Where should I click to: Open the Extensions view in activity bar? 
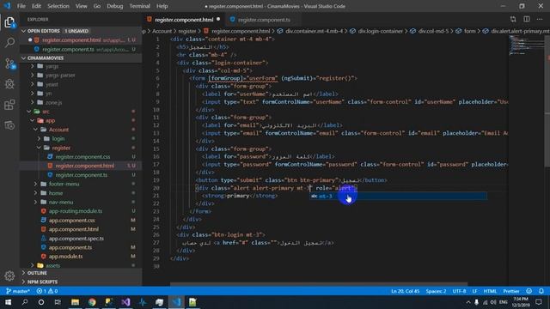[9, 105]
